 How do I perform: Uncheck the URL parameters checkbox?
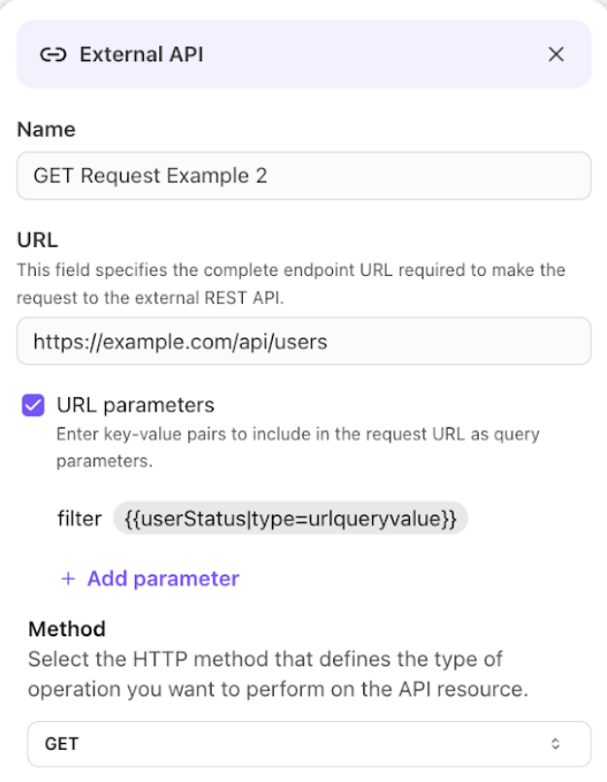coord(33,405)
